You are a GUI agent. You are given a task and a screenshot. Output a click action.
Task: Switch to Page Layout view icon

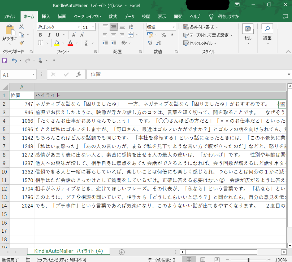tap(203, 260)
